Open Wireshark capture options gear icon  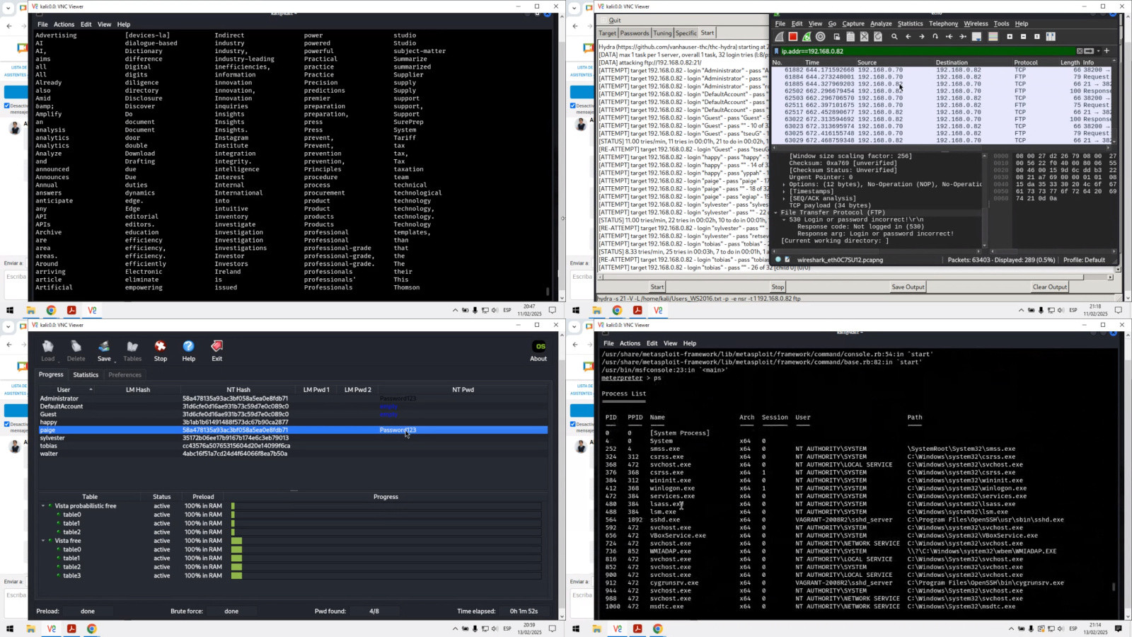tap(821, 37)
